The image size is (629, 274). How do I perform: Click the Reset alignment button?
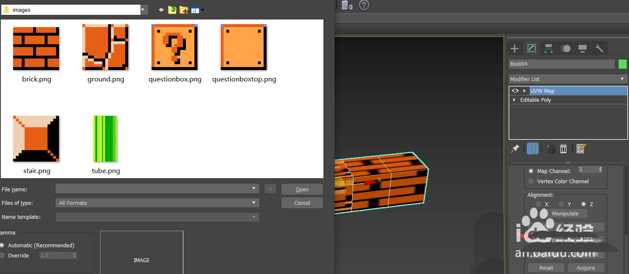coord(546,268)
